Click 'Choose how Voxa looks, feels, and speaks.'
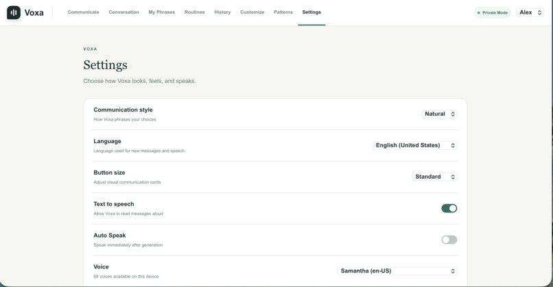This screenshot has height=287, width=553. (x=140, y=81)
